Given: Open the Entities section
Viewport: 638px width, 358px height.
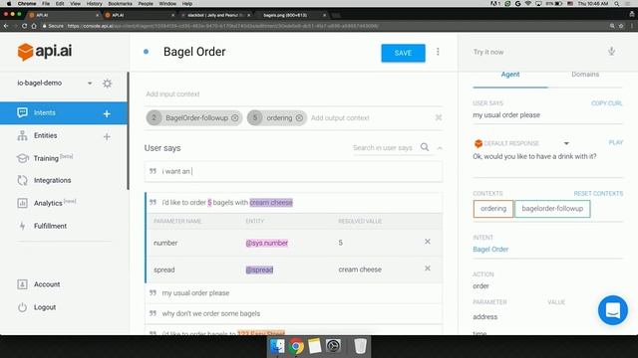Looking at the screenshot, I should (x=45, y=135).
